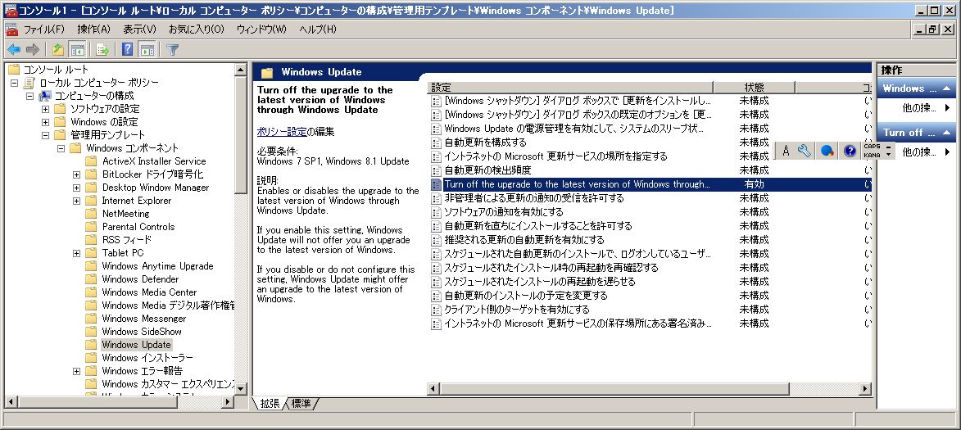Expand BitLocker ドライブ暗号化 node
The height and width of the screenshot is (430, 961).
[x=77, y=174]
